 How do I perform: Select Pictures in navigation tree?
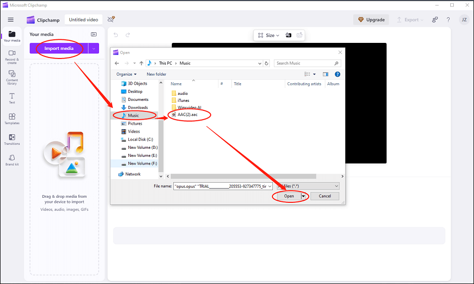click(x=131, y=124)
